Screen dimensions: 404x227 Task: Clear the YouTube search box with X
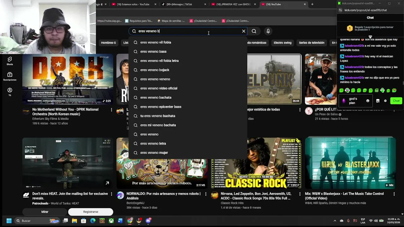[244, 31]
